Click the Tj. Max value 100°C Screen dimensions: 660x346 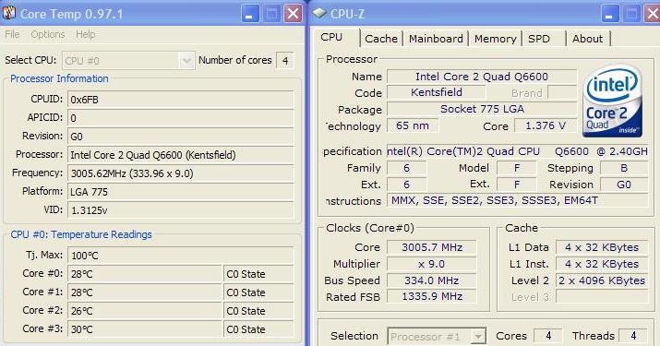pos(181,256)
